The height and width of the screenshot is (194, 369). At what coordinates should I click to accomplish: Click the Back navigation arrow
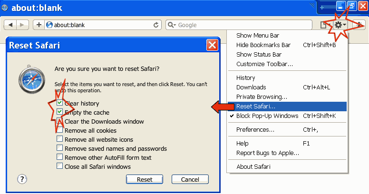[x=11, y=25]
